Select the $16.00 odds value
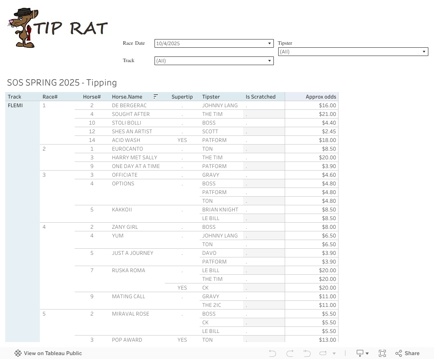Image resolution: width=434 pixels, height=359 pixels. 327,105
